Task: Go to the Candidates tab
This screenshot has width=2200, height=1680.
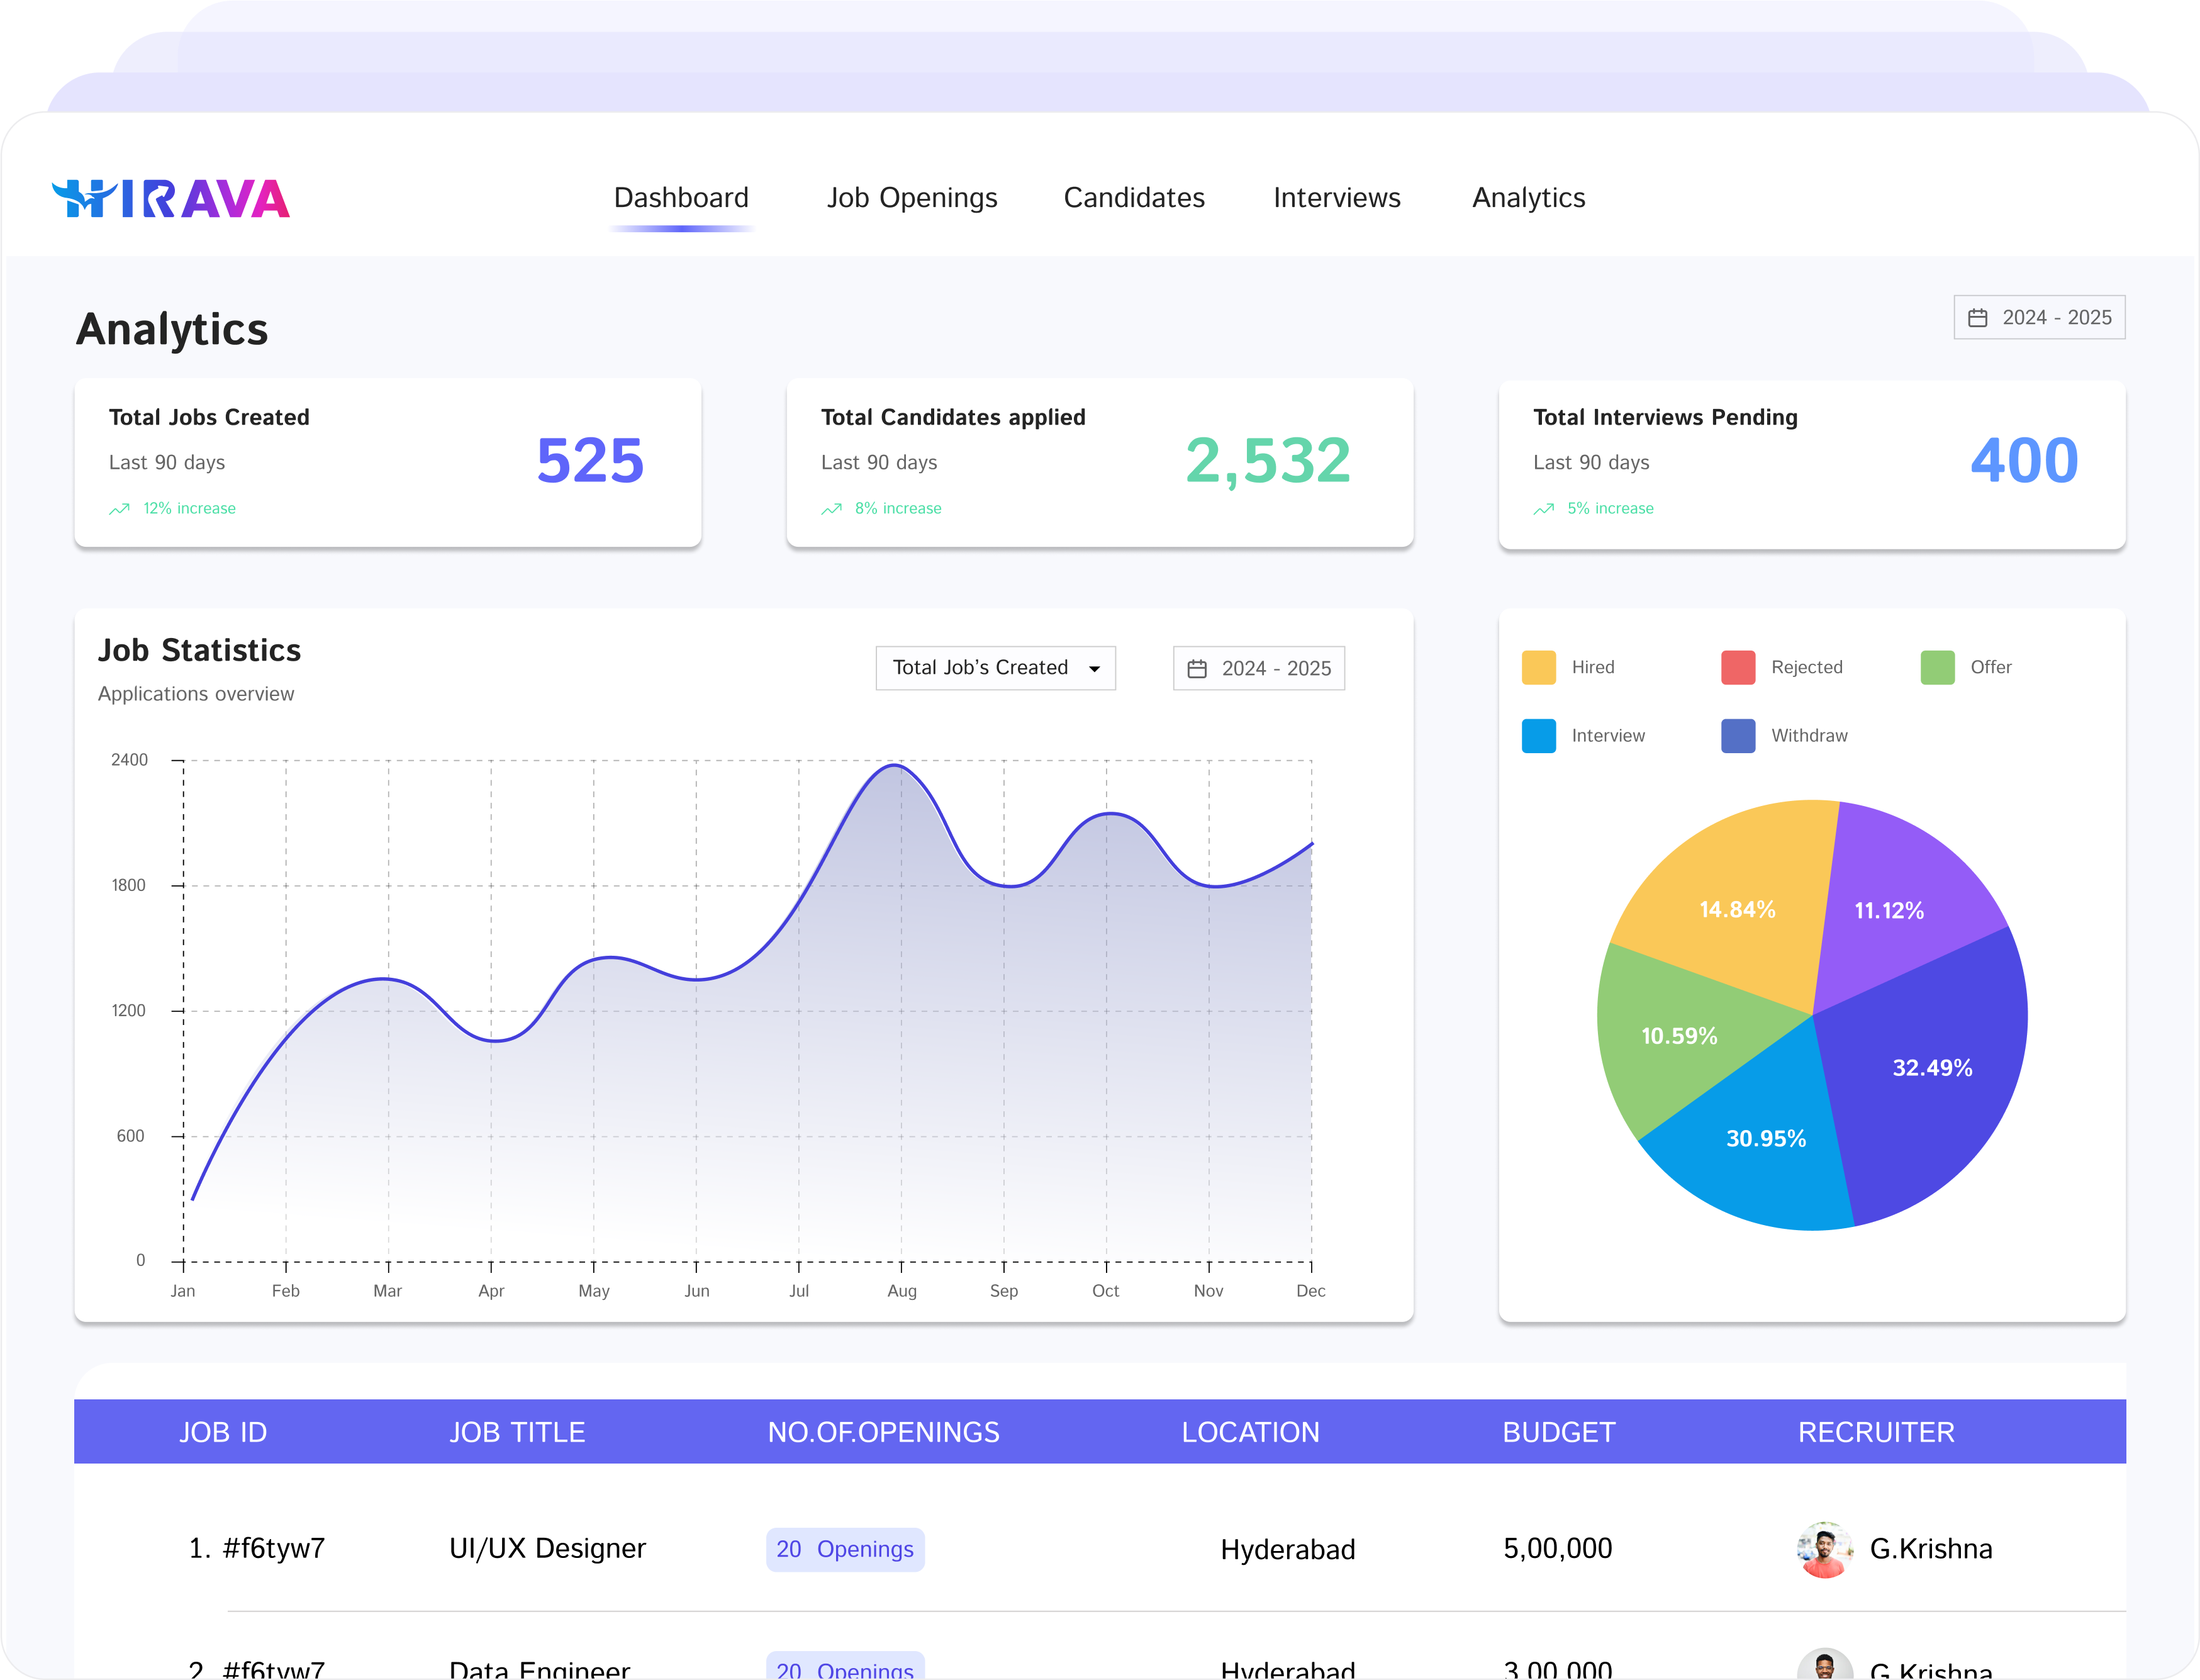Action: click(1134, 198)
